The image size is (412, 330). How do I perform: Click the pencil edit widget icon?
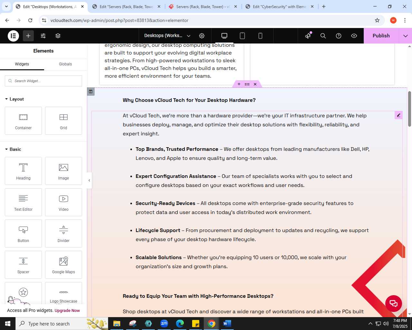398,115
